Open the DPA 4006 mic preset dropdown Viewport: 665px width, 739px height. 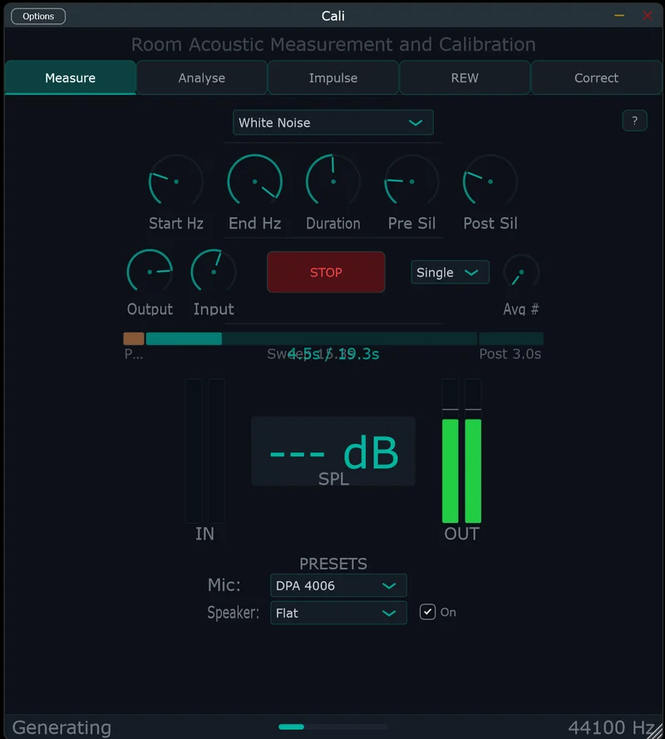[x=338, y=585]
